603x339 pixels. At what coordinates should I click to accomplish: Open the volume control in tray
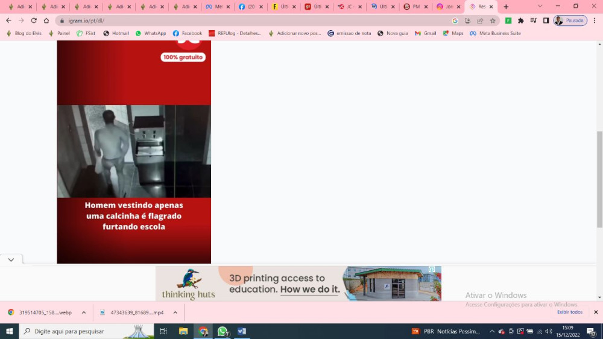(549, 331)
